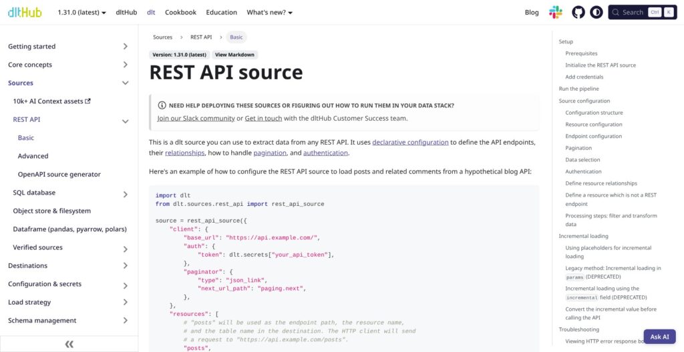This screenshot has width=684, height=352.
Task: Go to dltHub nav item
Action: pos(126,12)
